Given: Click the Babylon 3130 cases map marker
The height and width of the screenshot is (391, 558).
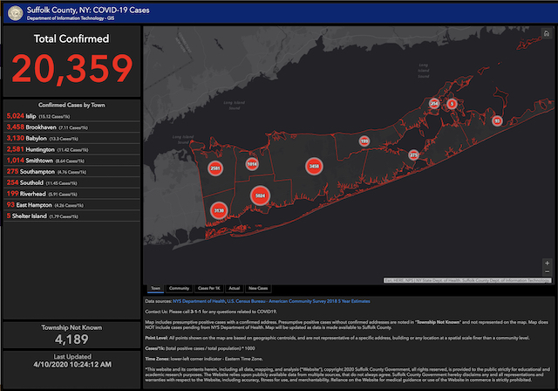Looking at the screenshot, I should [219, 210].
